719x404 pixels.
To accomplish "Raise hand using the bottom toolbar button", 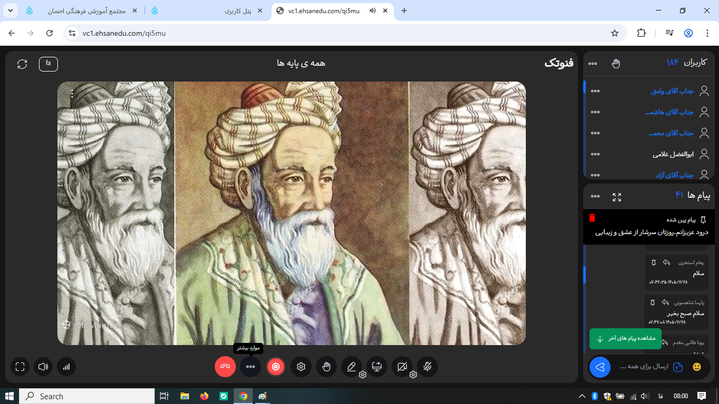I will click(326, 367).
